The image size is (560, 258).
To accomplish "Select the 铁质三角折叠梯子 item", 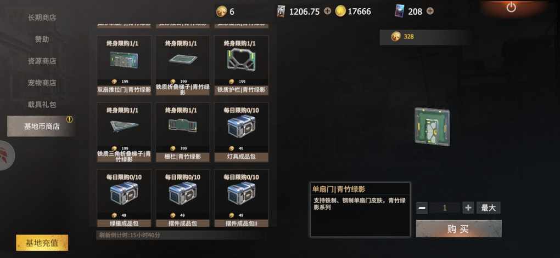I will tap(124, 132).
